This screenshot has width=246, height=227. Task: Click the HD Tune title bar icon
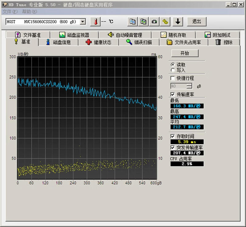(5, 4)
